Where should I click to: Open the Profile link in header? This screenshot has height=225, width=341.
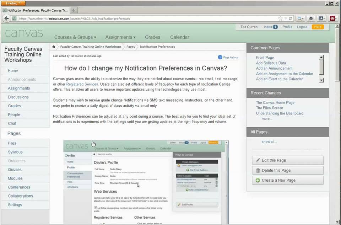click(287, 27)
